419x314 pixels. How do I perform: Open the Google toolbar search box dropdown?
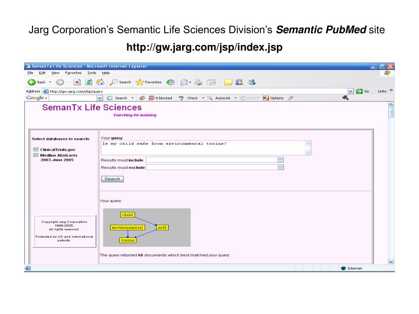point(100,98)
